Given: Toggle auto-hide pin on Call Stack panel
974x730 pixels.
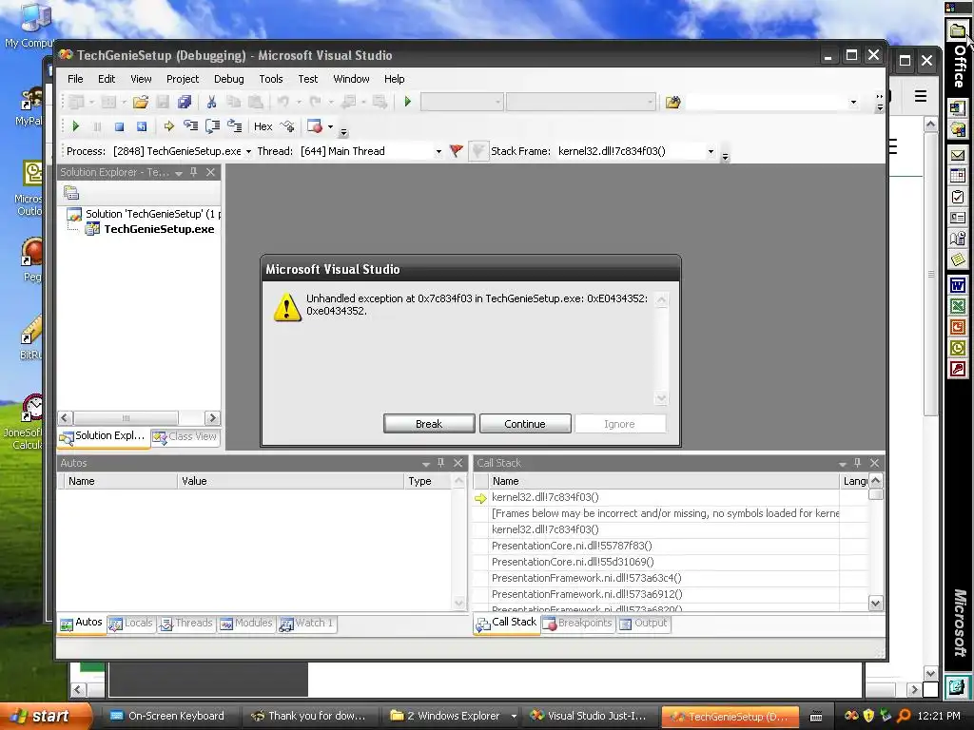Looking at the screenshot, I should (858, 463).
